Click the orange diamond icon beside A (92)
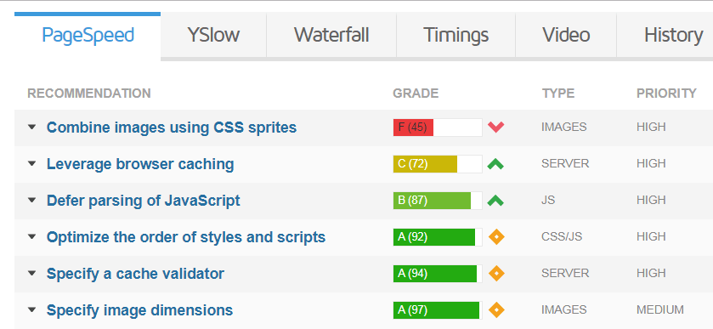Screen dimensions: 713x329 click(x=496, y=237)
